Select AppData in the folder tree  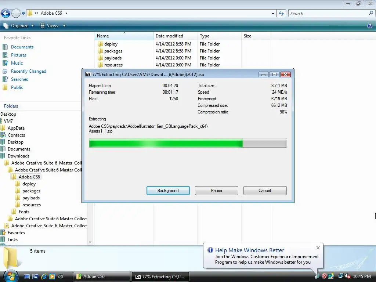[x=16, y=128]
